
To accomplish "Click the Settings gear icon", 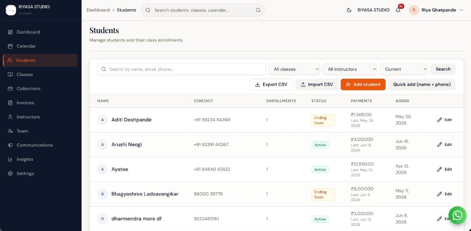I will [10, 173].
